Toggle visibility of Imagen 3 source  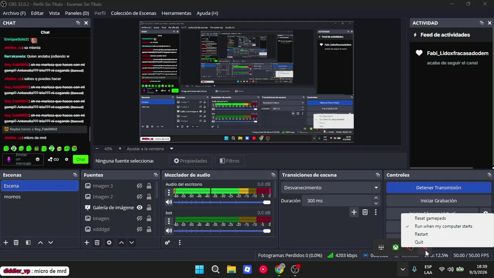tap(140, 186)
